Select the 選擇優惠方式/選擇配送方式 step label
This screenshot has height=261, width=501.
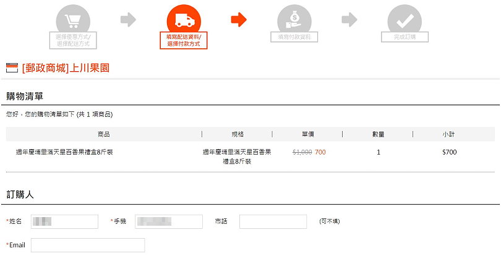point(73,41)
